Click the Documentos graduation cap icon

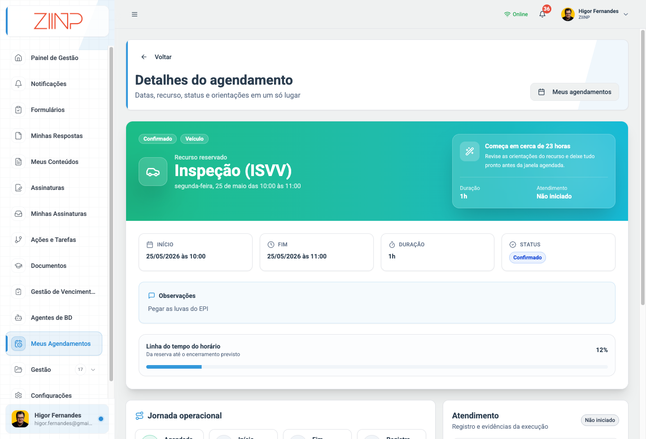point(18,266)
